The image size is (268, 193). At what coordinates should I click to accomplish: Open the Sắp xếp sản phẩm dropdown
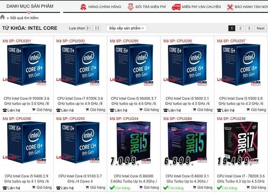126,28
